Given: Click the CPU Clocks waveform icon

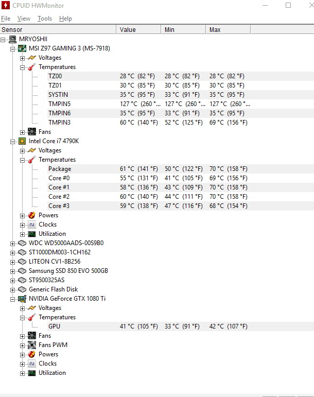Looking at the screenshot, I should pos(32,225).
